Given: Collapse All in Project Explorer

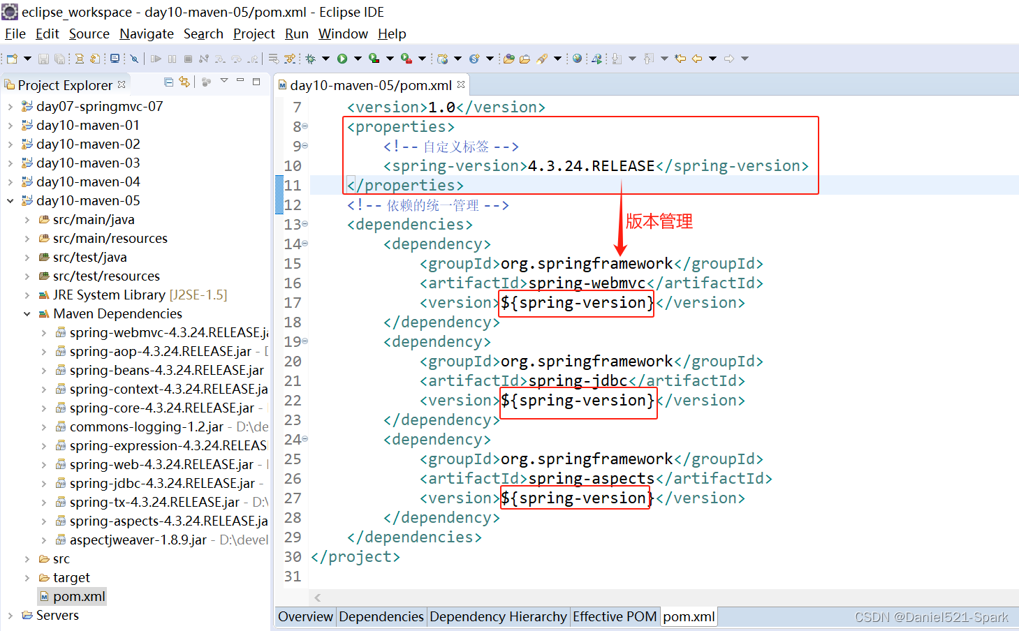Looking at the screenshot, I should pos(168,82).
